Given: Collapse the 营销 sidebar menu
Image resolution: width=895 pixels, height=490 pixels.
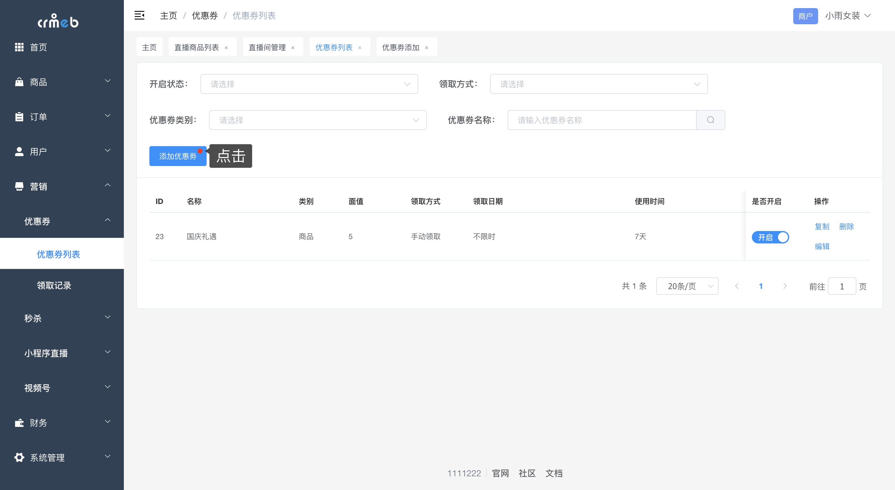Looking at the screenshot, I should (62, 186).
